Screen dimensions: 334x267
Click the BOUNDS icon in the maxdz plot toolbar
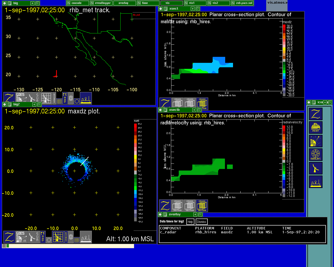tap(66, 237)
